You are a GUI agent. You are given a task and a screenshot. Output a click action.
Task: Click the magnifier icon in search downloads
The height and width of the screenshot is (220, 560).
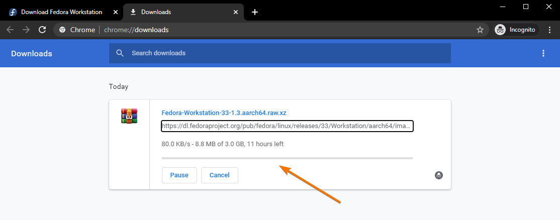(x=120, y=53)
